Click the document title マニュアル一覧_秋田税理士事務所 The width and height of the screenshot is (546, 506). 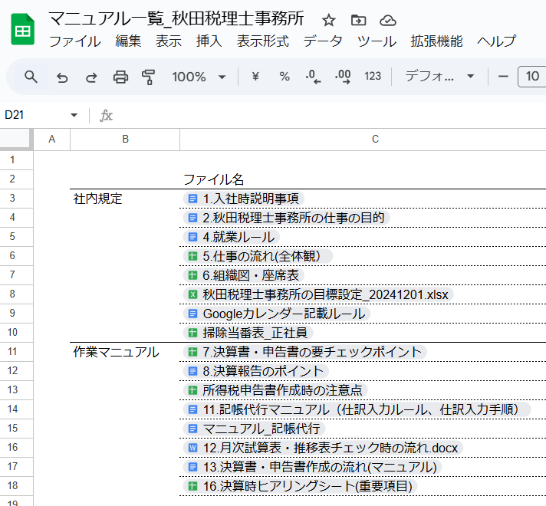tap(176, 18)
